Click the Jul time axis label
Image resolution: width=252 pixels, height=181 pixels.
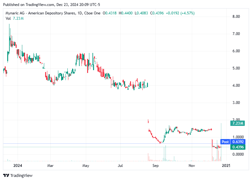120,166
